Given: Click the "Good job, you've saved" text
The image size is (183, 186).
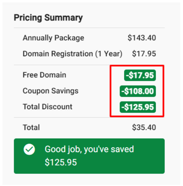Looking at the screenshot, I should point(89,149).
